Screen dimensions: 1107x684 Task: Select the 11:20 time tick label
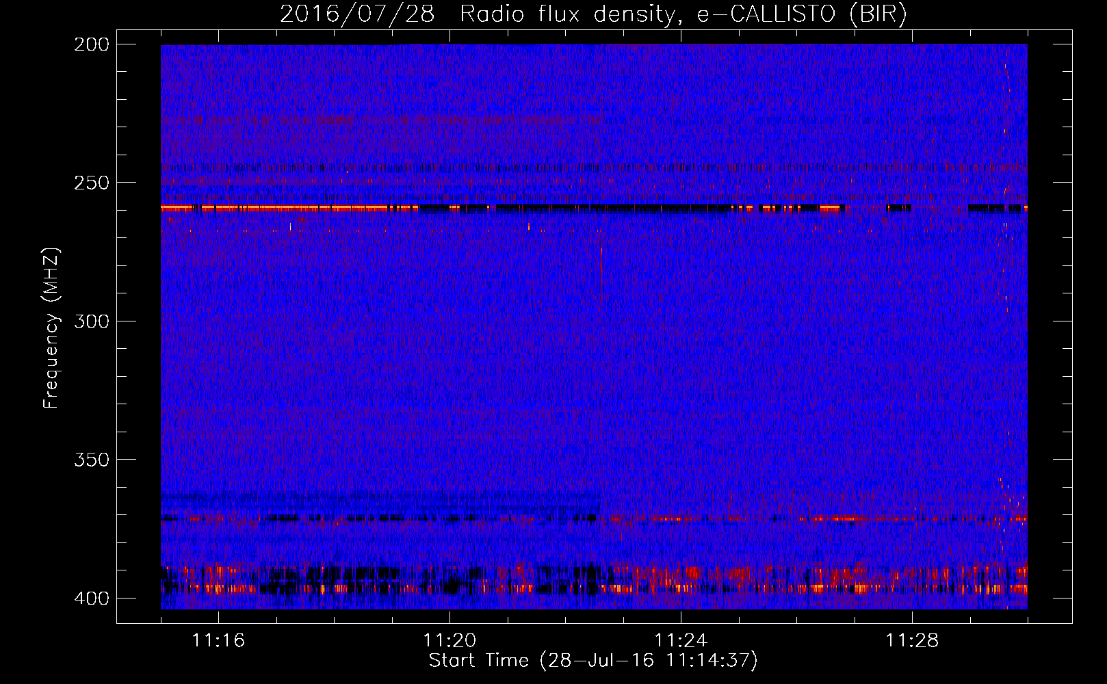(450, 641)
